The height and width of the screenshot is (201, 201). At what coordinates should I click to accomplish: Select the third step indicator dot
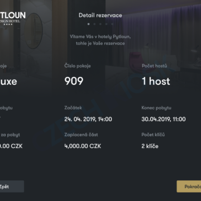[100, 24]
